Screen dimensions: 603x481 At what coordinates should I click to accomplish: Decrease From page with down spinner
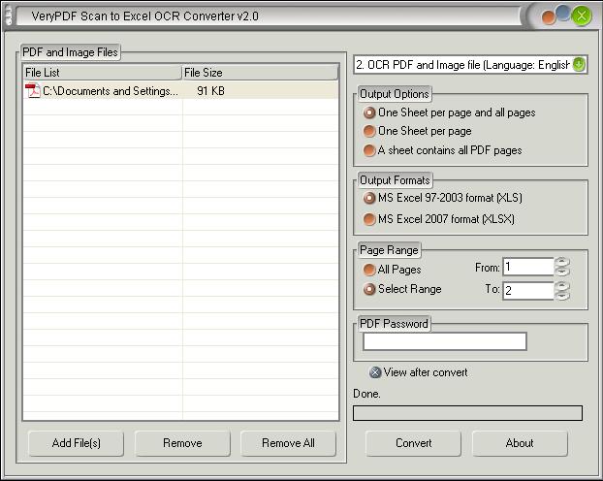click(562, 272)
